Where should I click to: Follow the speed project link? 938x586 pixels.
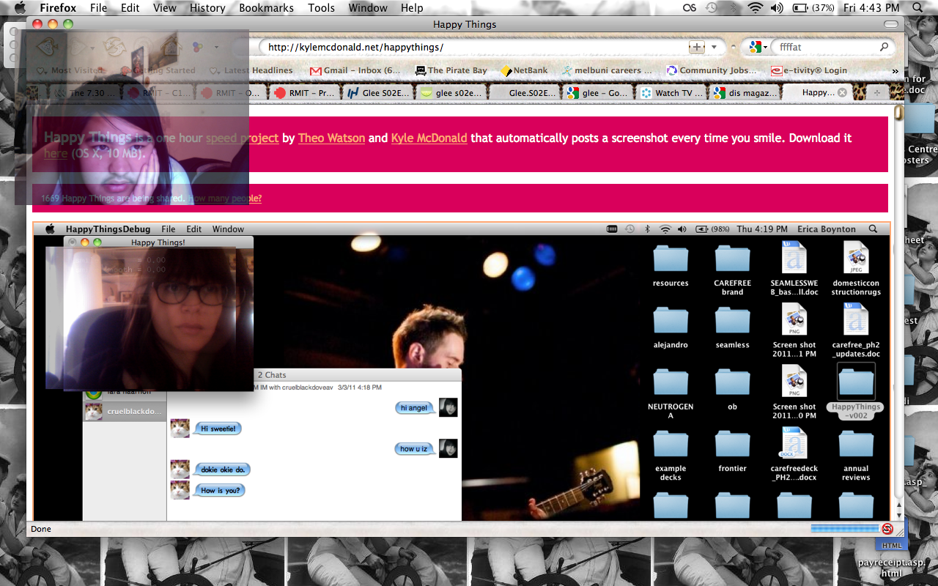pyautogui.click(x=242, y=138)
